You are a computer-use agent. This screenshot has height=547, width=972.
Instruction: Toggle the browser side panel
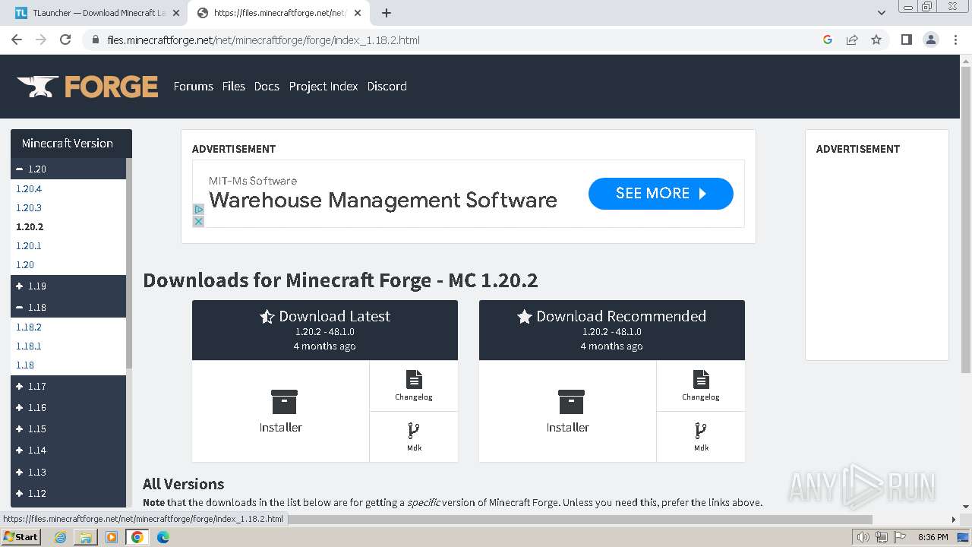[906, 40]
